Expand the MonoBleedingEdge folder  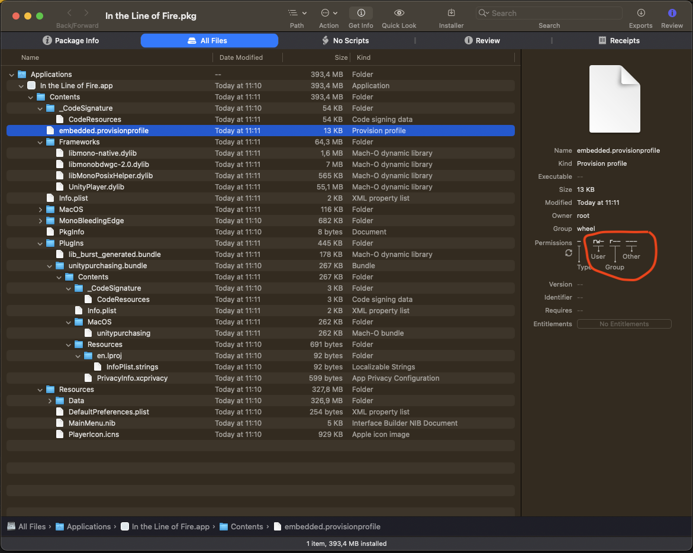(x=40, y=221)
